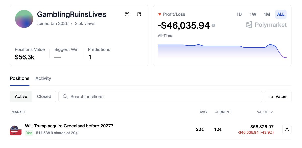Screen dimensions: 302x148
Task: Click the CURRENT column header
Action: click(x=223, y=112)
